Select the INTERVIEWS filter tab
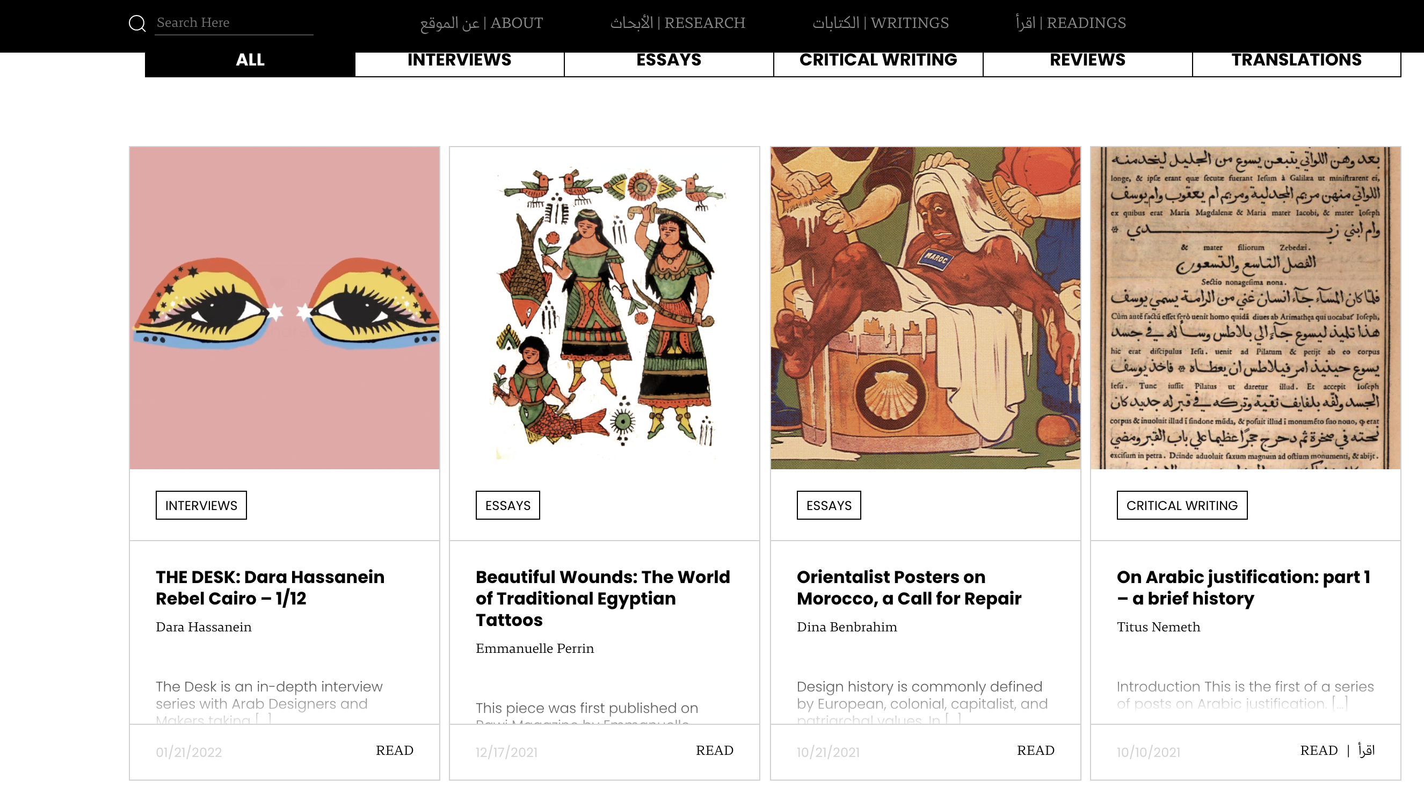1424x786 pixels. 460,61
